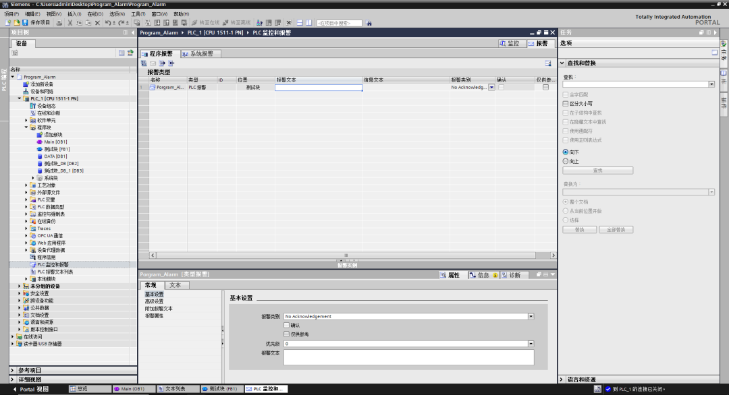Screen dimensions: 729x395
Task: Click the column settings icon at right of alarm toolbar
Action: tap(548, 63)
